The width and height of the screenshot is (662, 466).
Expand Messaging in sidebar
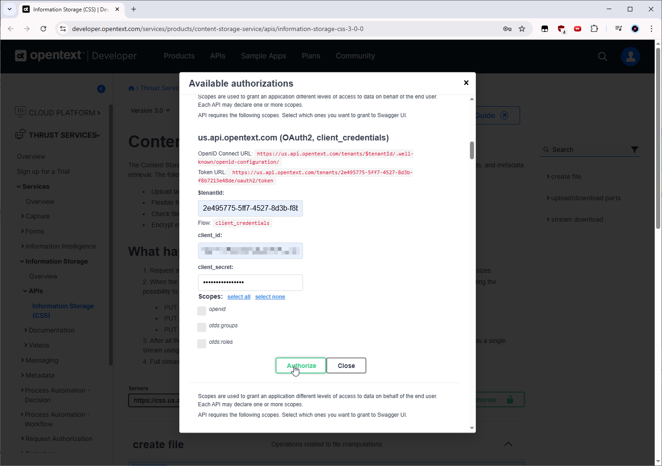point(40,360)
